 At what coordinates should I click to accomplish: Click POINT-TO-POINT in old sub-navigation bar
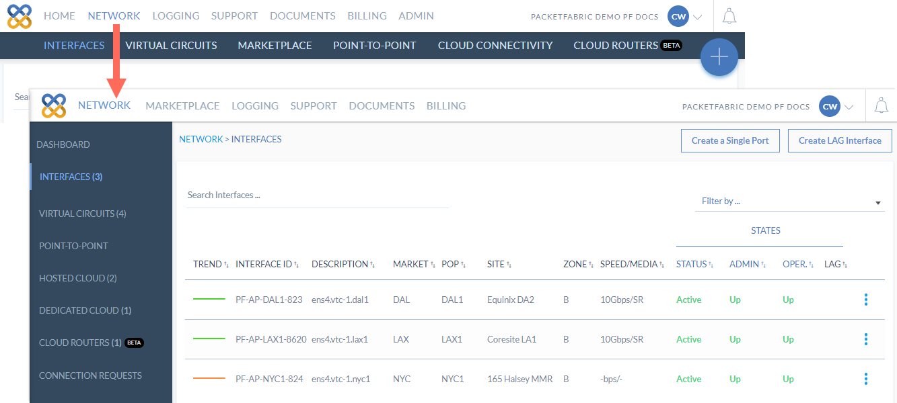pos(375,46)
